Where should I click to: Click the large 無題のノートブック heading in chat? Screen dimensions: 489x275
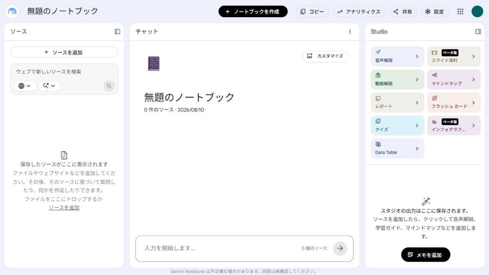point(189,97)
